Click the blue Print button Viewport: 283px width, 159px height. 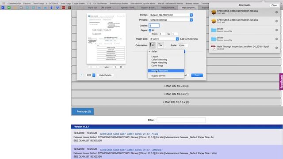pyautogui.click(x=197, y=75)
